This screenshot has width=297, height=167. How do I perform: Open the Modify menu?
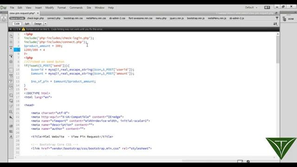[50, 7]
